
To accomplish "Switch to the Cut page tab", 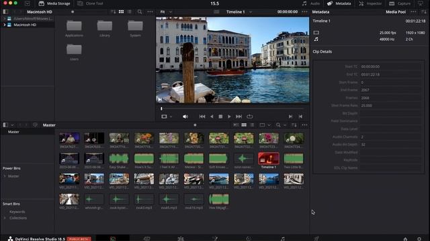I will 146,238.
